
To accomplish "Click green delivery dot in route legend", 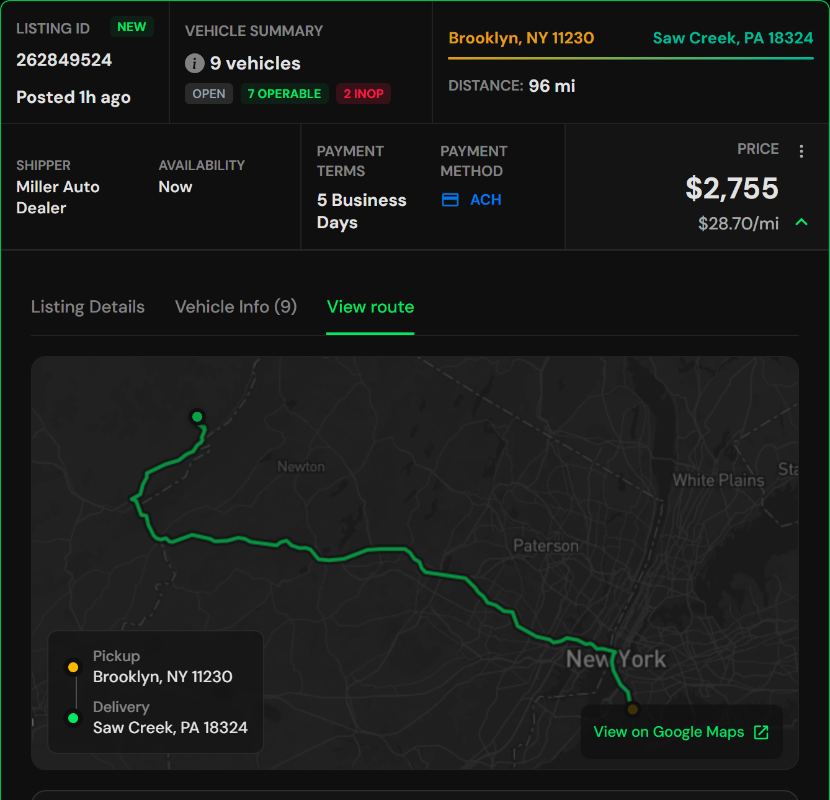I will (x=73, y=718).
